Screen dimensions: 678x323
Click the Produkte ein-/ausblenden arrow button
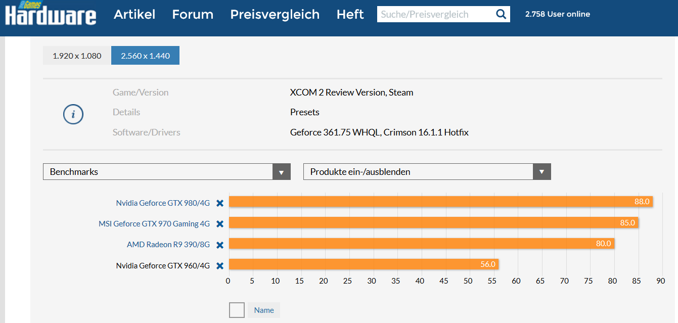[542, 172]
